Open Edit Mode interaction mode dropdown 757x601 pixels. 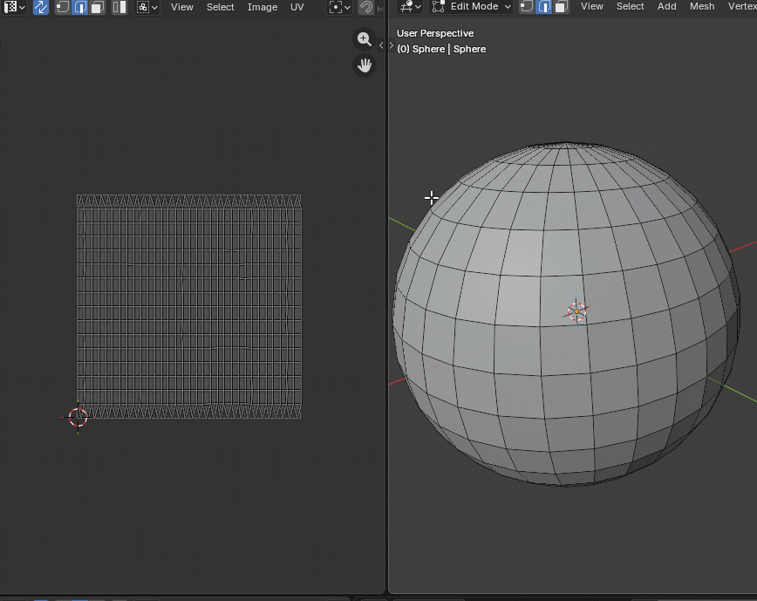tap(471, 6)
